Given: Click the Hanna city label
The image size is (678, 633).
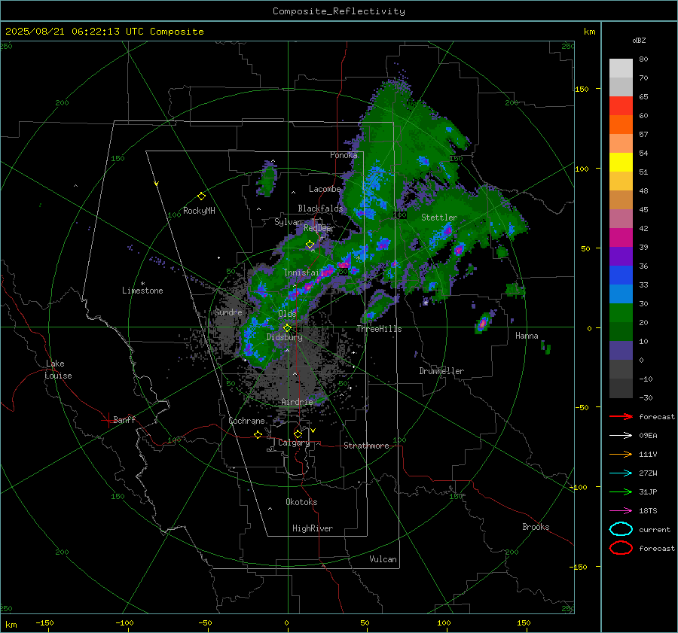Looking at the screenshot, I should (527, 336).
